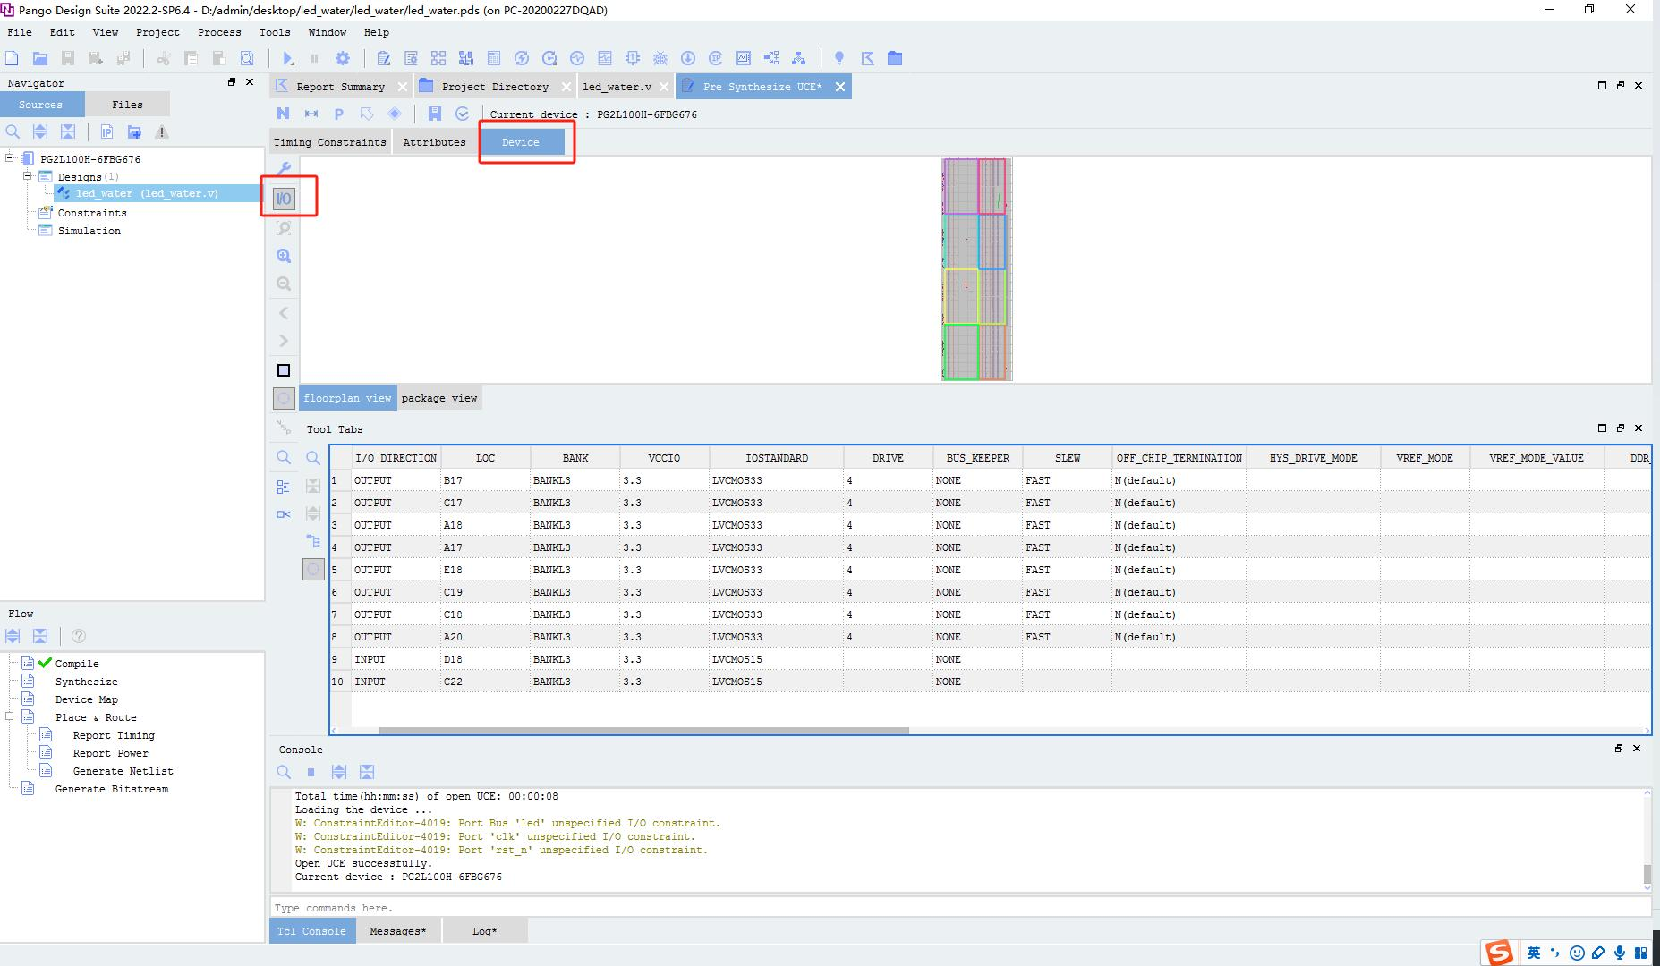This screenshot has width=1660, height=966.
Task: Select the Tcl Console tab
Action: [x=311, y=931]
